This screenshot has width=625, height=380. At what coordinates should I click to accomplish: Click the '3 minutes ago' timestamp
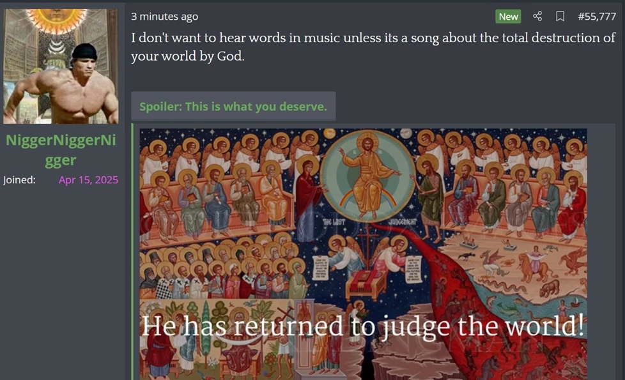click(165, 17)
